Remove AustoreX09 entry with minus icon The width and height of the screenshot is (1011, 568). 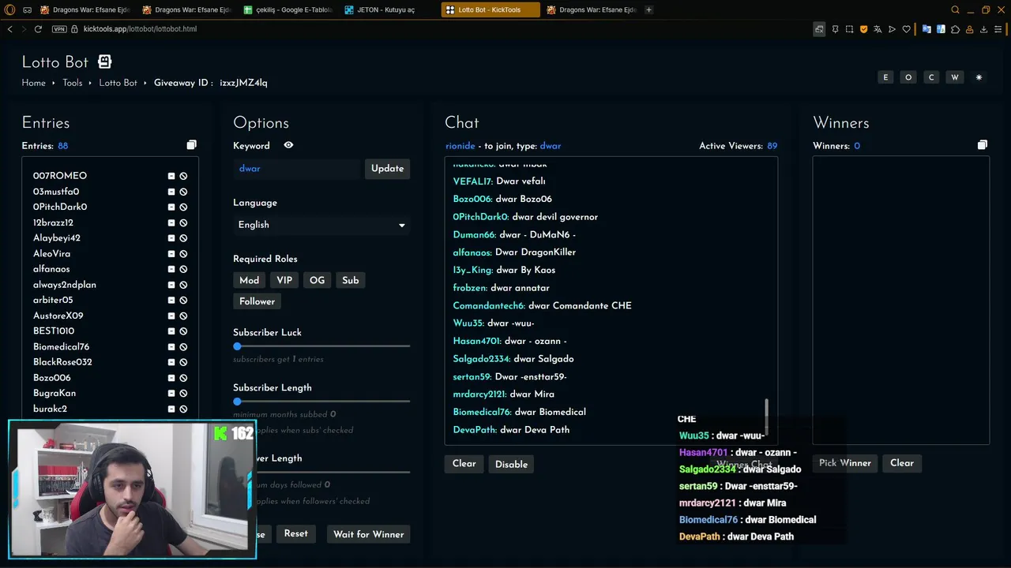click(171, 316)
